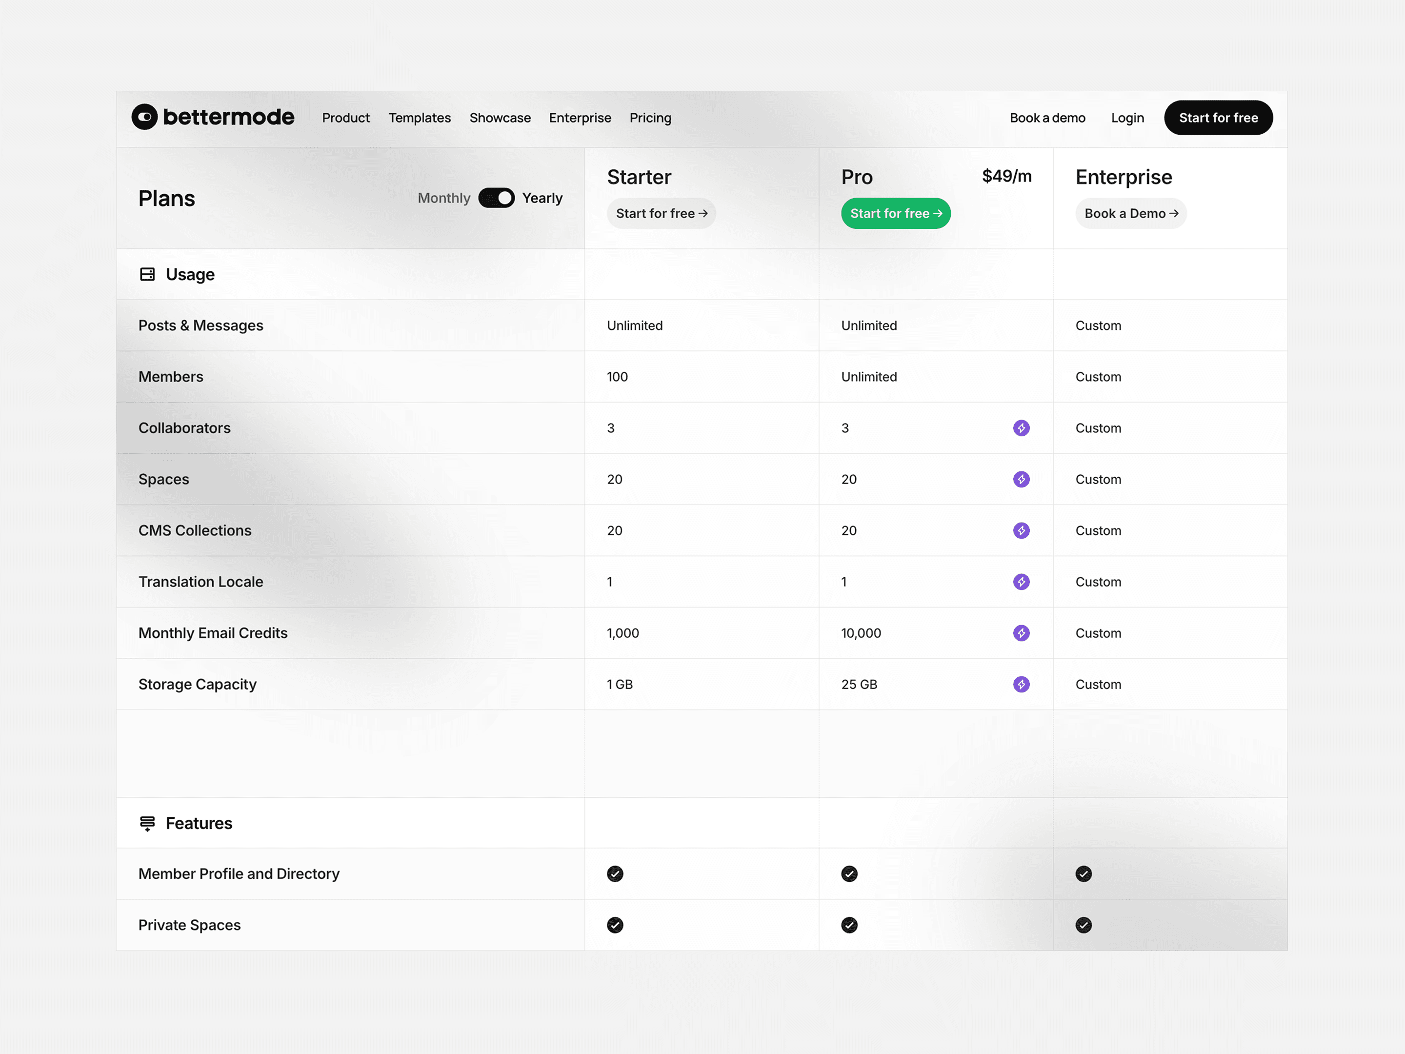Viewport: 1405px width, 1054px height.
Task: Go to the Pricing page link
Action: (650, 118)
